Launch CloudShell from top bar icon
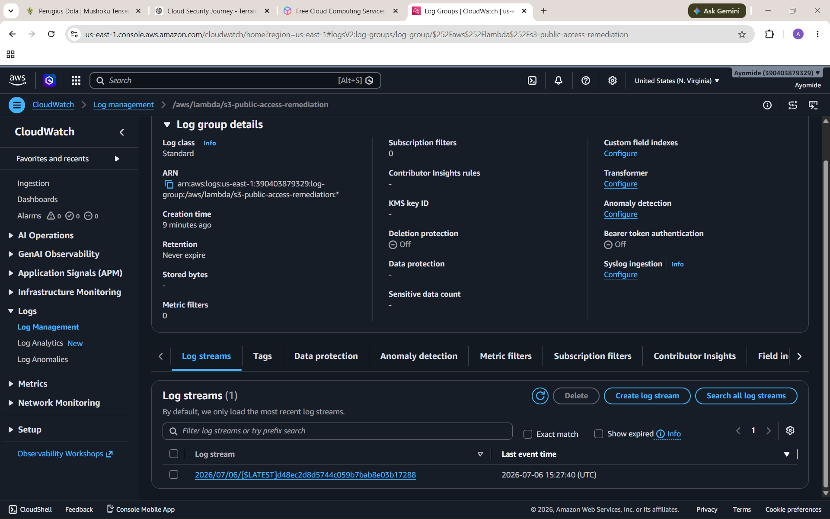This screenshot has height=519, width=830. click(x=532, y=80)
